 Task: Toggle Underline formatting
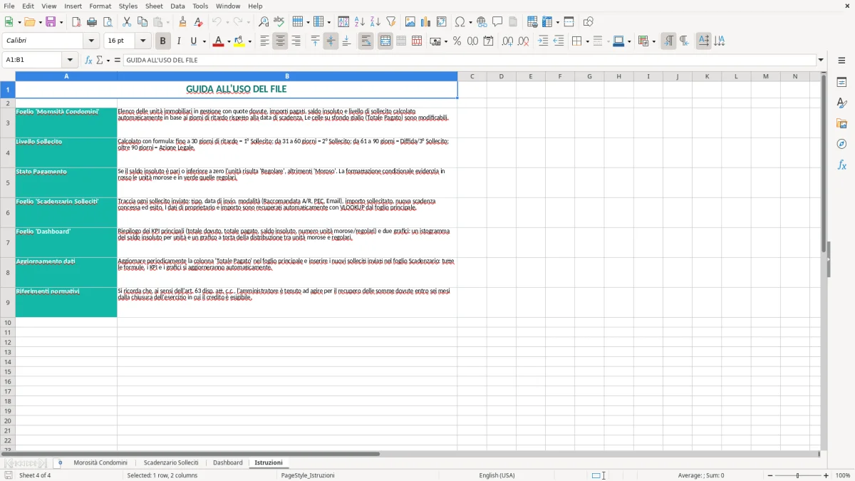[193, 41]
